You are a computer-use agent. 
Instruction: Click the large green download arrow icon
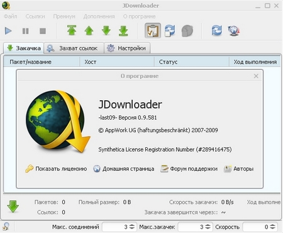13,207
